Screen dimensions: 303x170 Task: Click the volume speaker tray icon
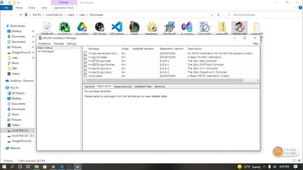275,167
